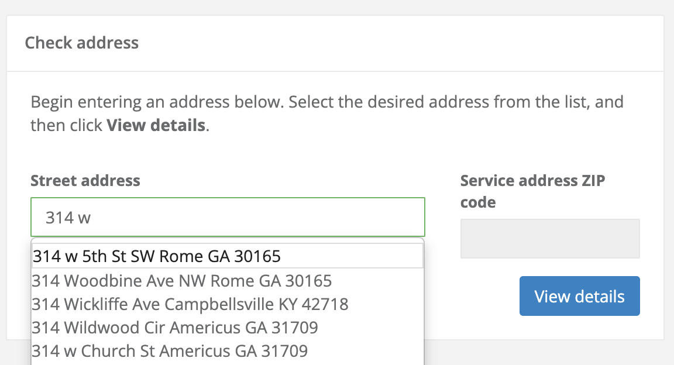This screenshot has width=674, height=365.
Task: Click the Street address label
Action: [85, 180]
